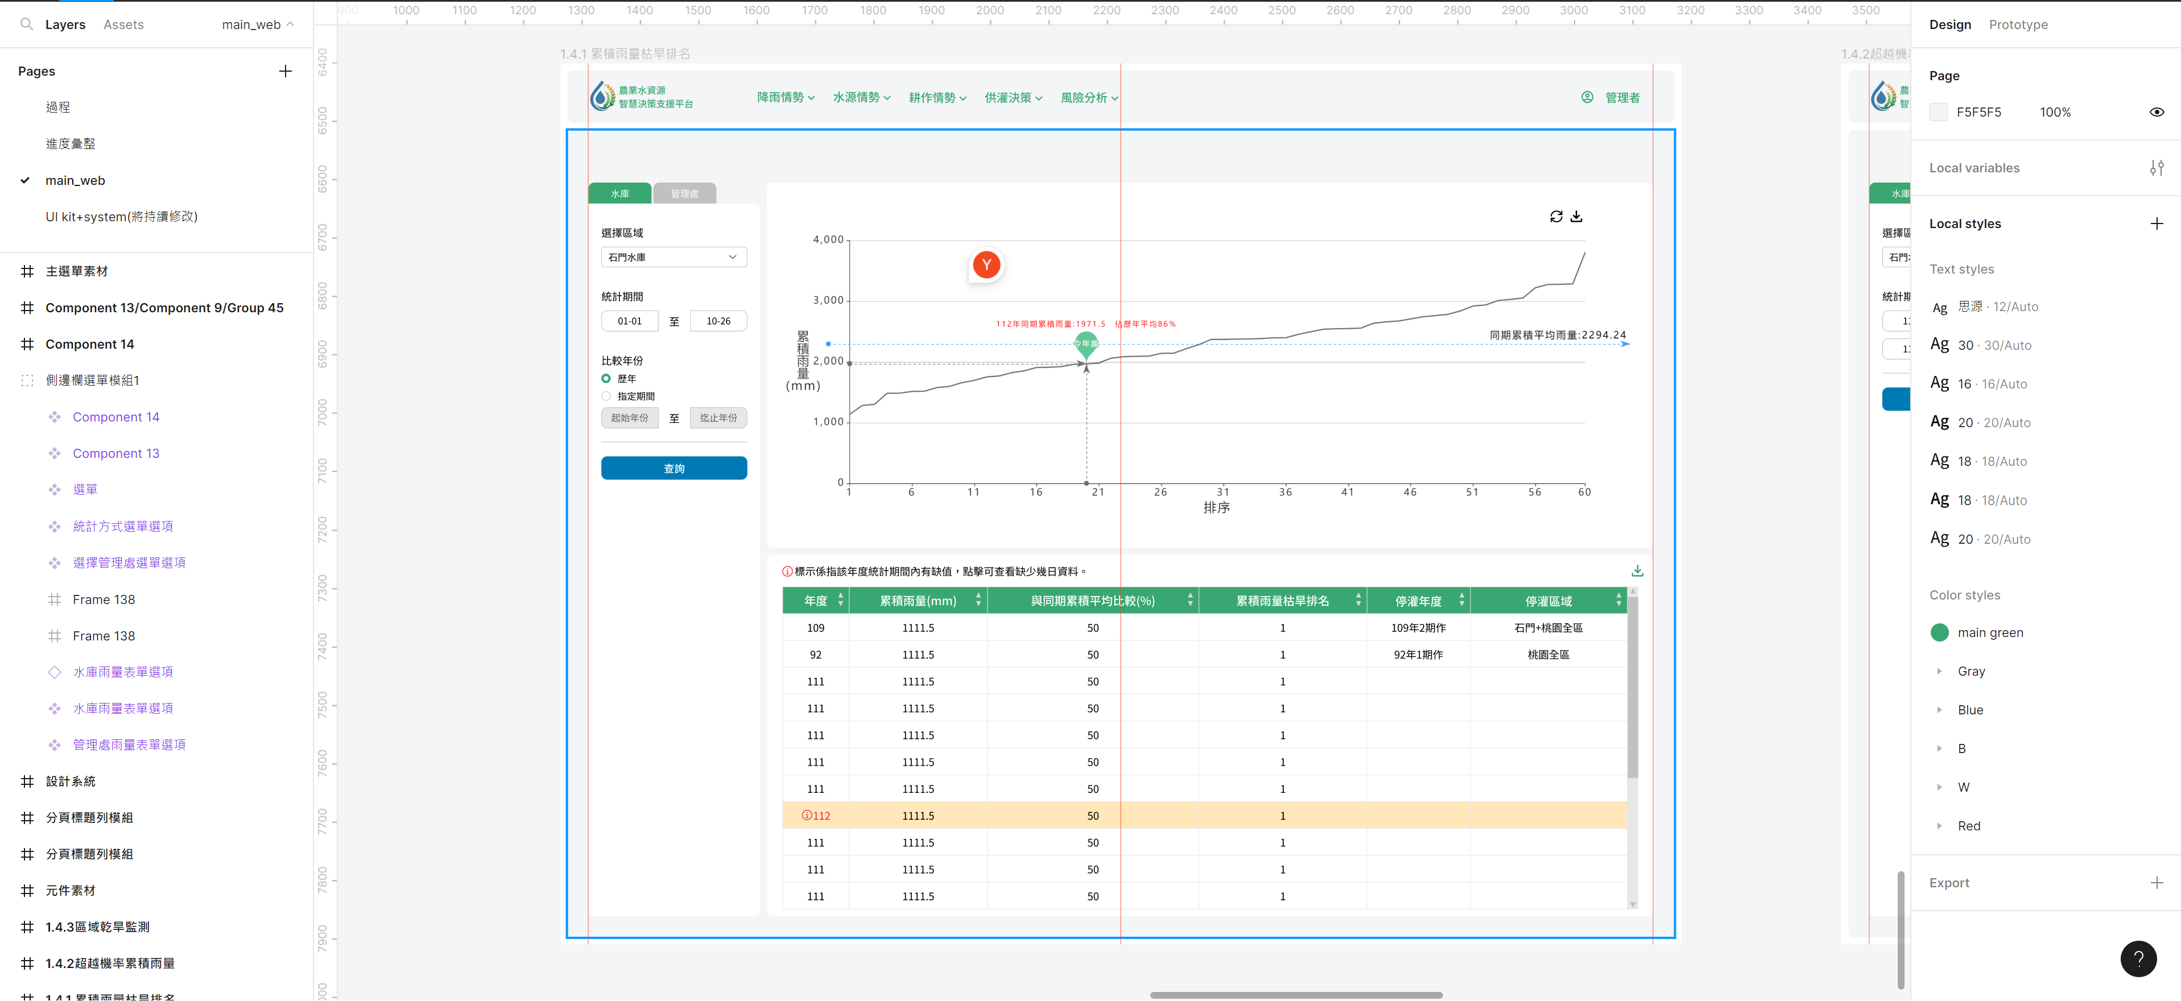This screenshot has height=1001, width=2181.
Task: Click the 10-26 end date field
Action: (x=718, y=321)
